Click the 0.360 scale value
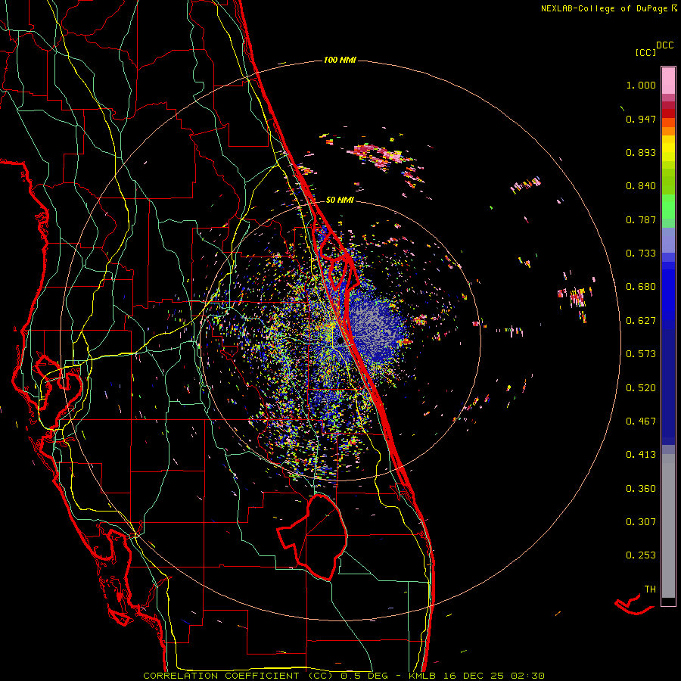Screen dimensions: 681x681 [x=641, y=489]
